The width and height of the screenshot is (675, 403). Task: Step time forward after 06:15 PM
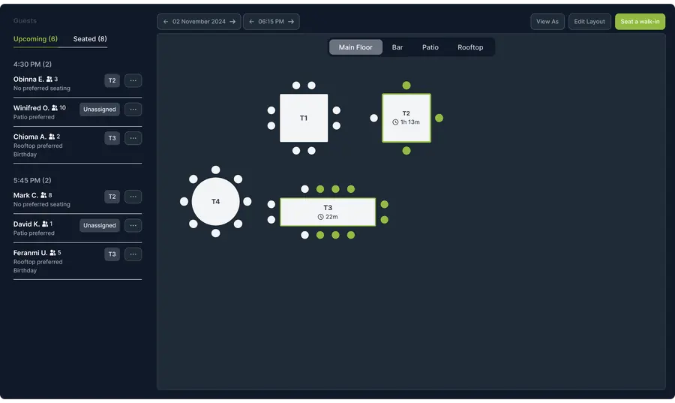coord(291,22)
